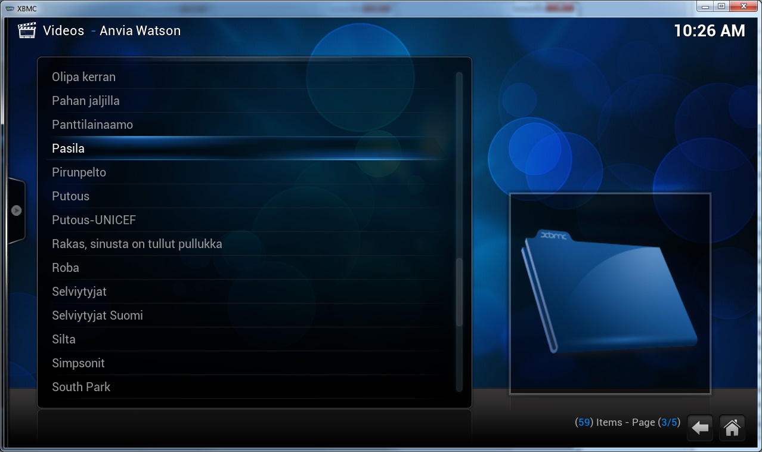Click the list scrollbar handle
Image resolution: width=762 pixels, height=452 pixels.
click(459, 292)
